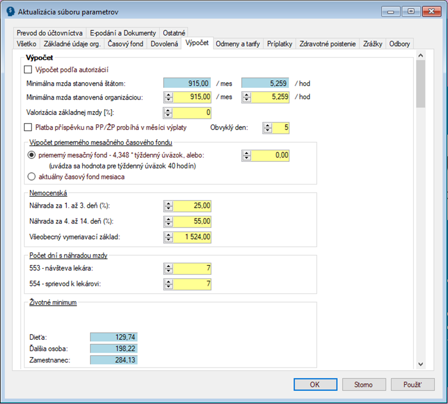This screenshot has height=404, width=448.
Task: Select the Výpočet tab
Action: pos(197,43)
